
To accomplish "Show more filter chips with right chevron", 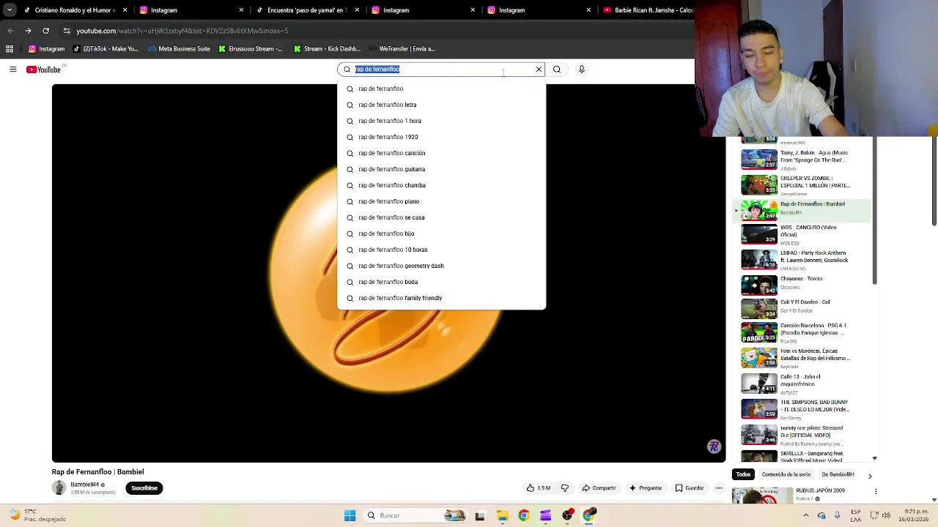I will click(870, 476).
